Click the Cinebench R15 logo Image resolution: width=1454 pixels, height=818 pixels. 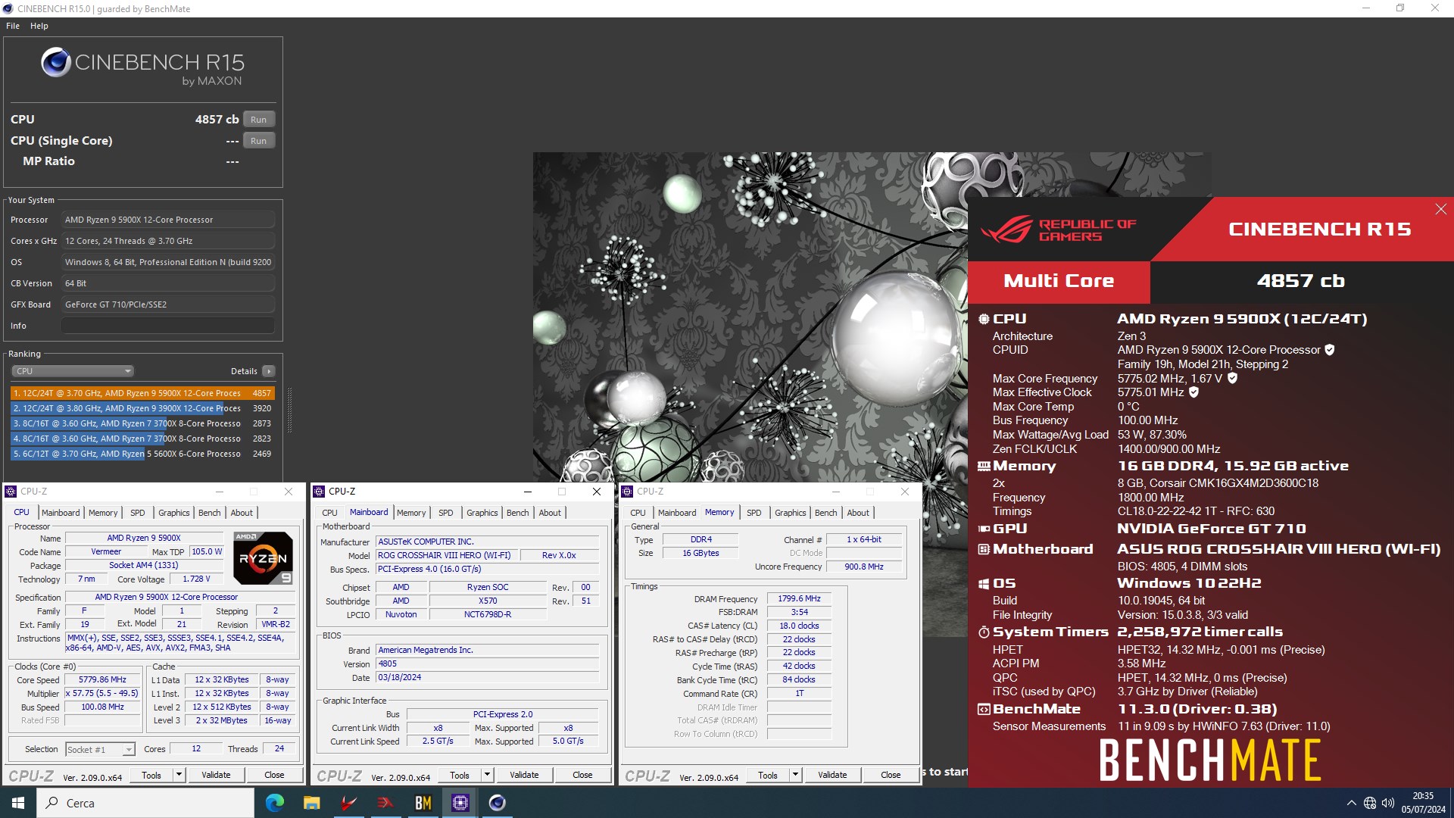coord(142,67)
